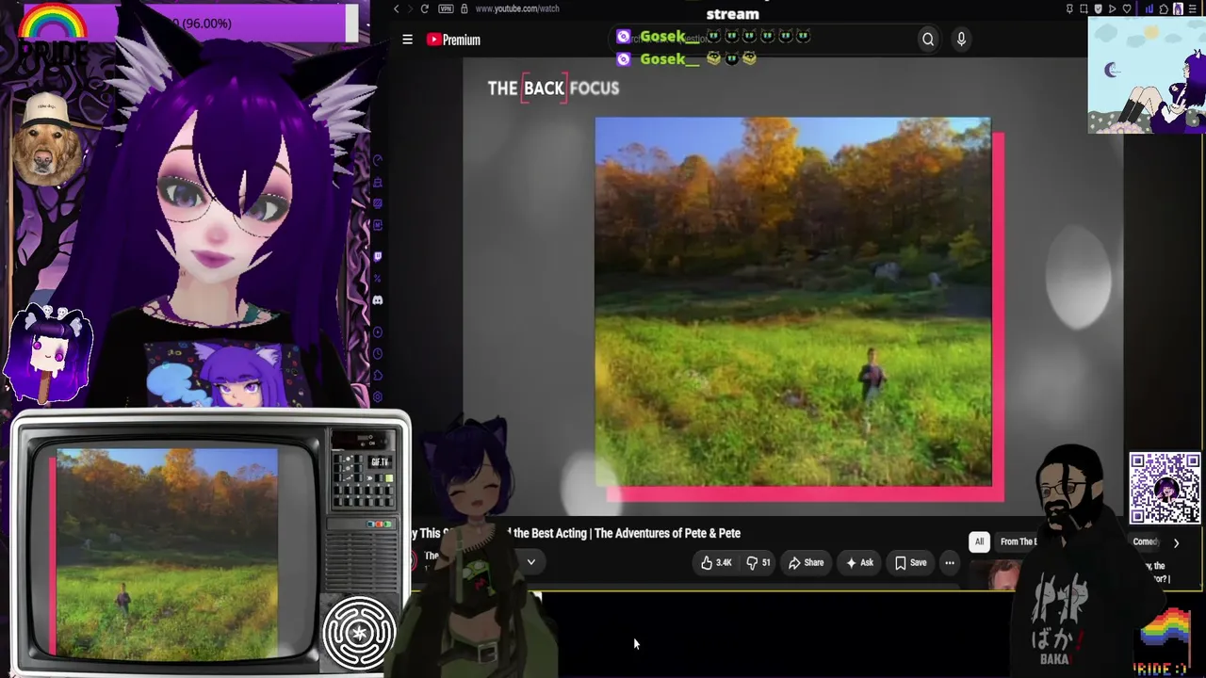Open the extensions puzzle icon in toolbar
Screen dimensions: 1206x678
[1165, 8]
